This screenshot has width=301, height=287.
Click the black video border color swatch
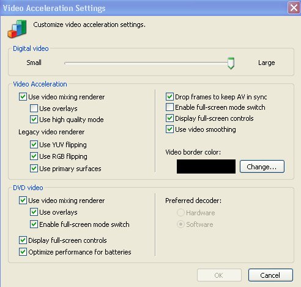pyautogui.click(x=206, y=167)
